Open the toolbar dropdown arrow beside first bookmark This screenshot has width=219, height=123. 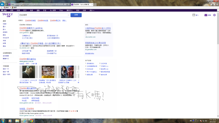tap(10, 8)
